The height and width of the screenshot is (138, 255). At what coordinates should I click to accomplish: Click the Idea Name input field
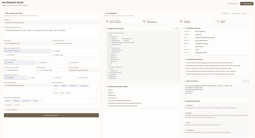tap(51, 23)
